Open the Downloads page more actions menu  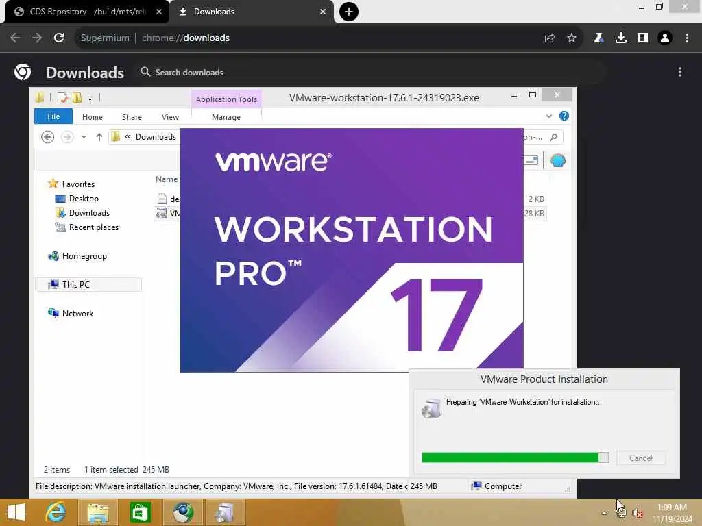[680, 72]
